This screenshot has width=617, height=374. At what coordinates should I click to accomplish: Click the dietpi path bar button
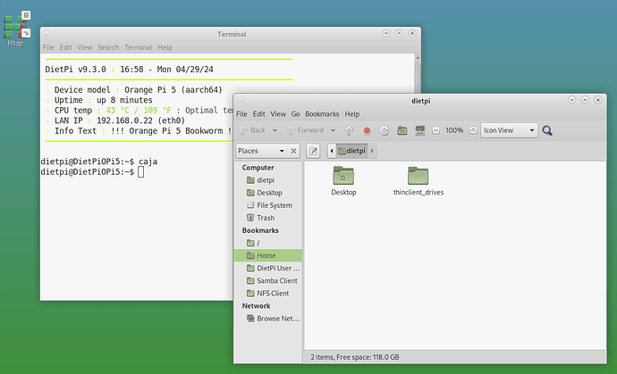[351, 151]
